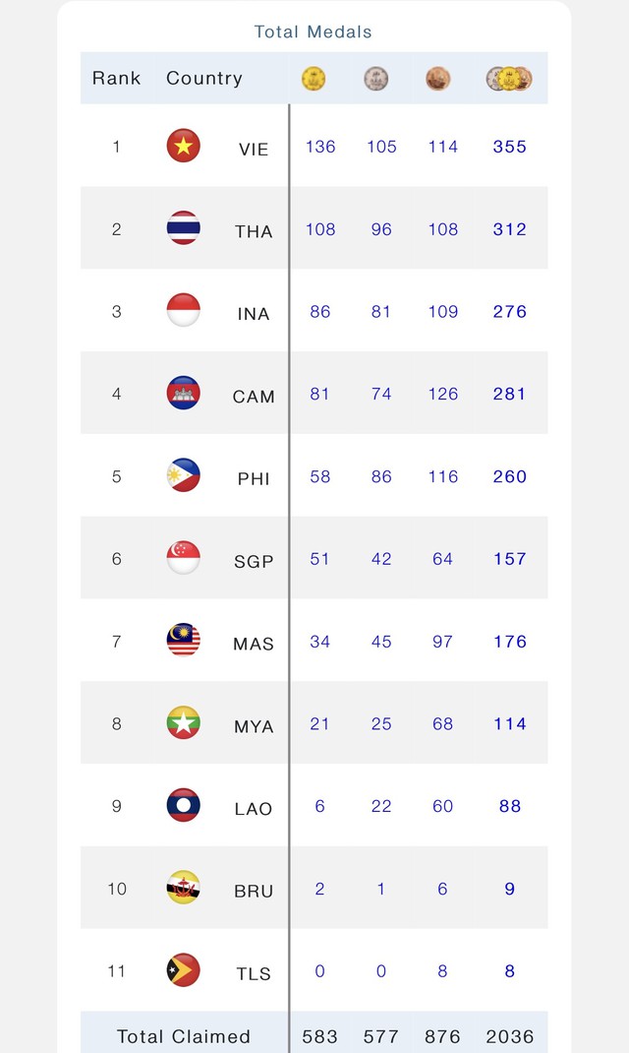Select the Cambodia flag icon
The width and height of the screenshot is (629, 1053).
[x=183, y=393]
